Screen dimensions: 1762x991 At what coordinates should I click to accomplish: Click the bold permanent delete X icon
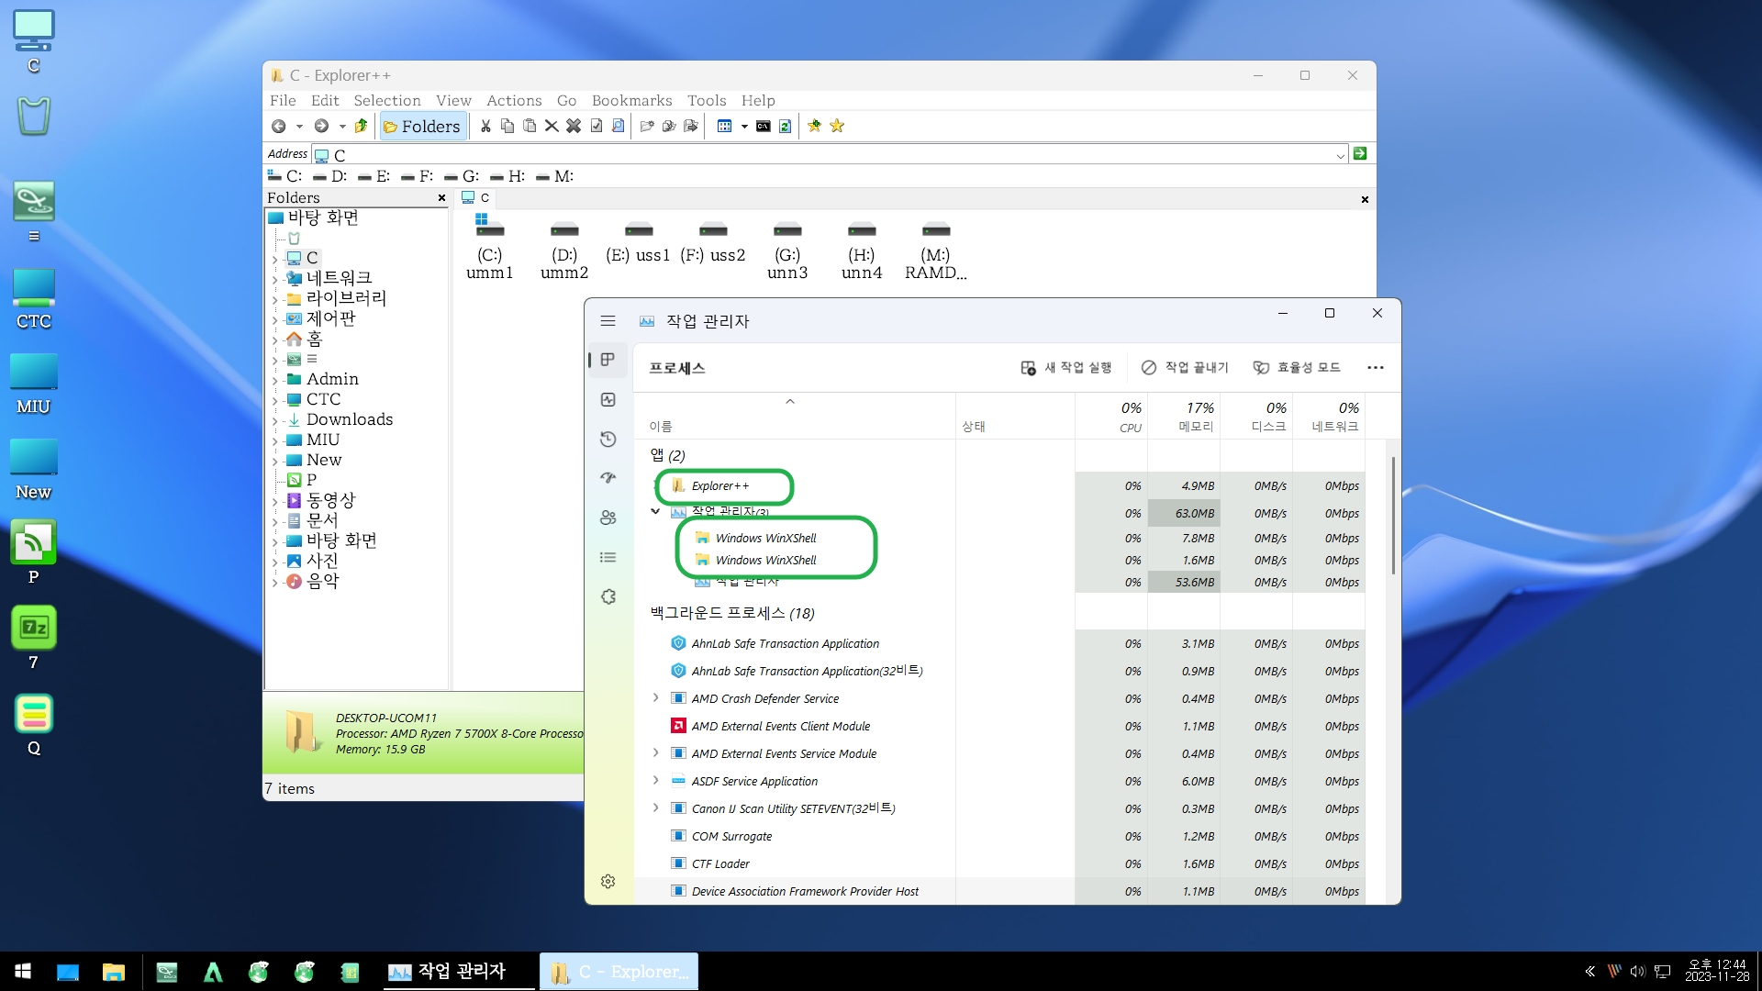(574, 127)
